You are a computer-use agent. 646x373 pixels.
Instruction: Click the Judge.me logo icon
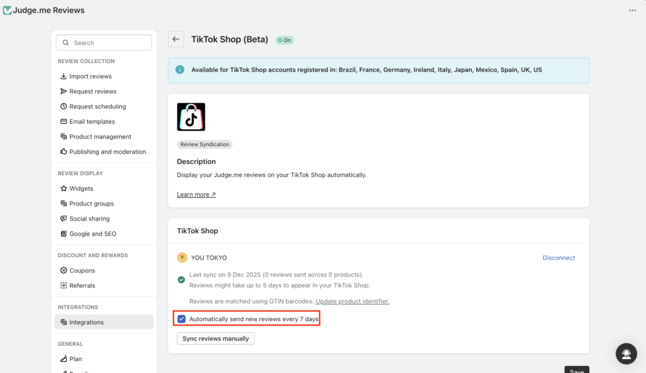8,10
